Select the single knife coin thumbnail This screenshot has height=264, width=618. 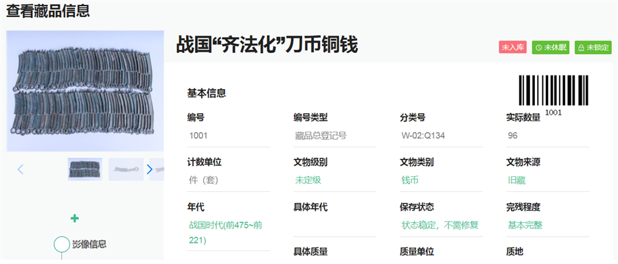point(126,169)
